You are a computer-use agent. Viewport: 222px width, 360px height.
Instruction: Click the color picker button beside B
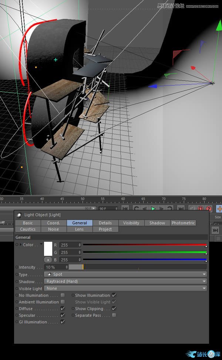pyautogui.click(x=48, y=260)
